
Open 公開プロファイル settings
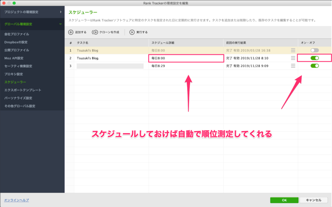click(x=17, y=50)
